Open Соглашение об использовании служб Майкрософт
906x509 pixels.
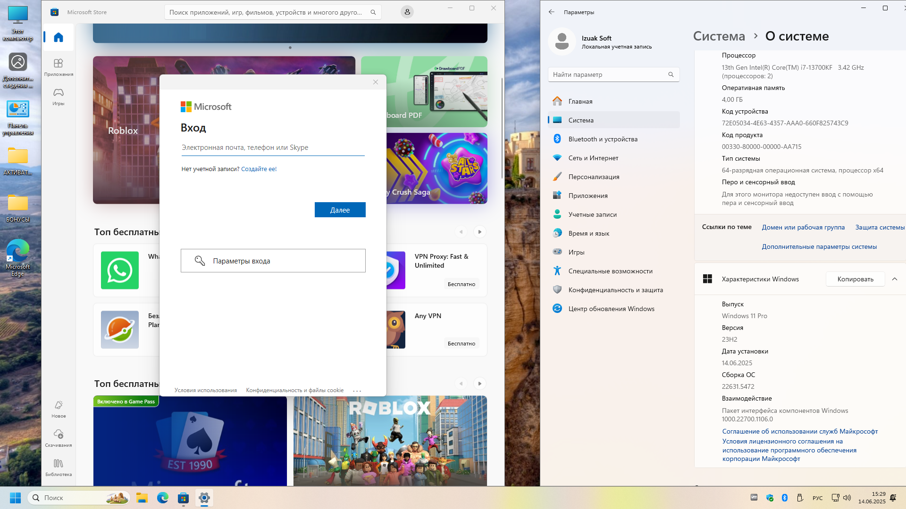[800, 431]
